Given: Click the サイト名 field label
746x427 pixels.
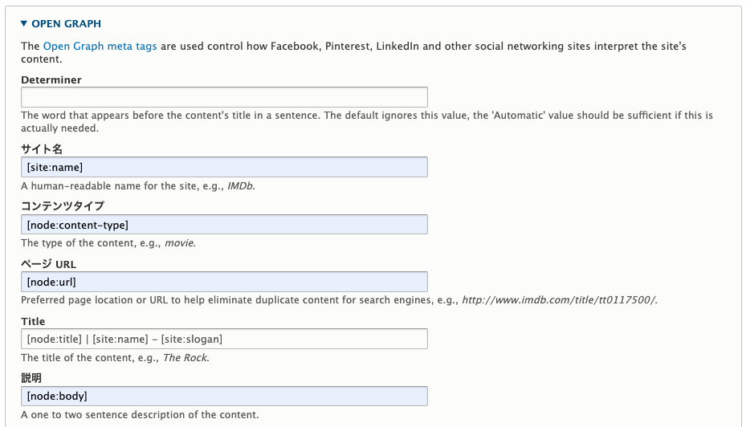Looking at the screenshot, I should [x=42, y=149].
